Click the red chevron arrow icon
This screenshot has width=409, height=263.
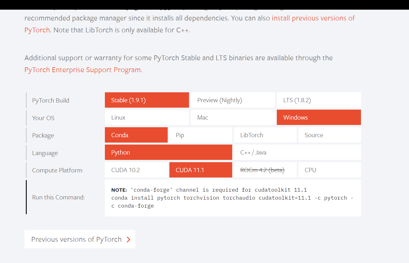tap(128, 239)
